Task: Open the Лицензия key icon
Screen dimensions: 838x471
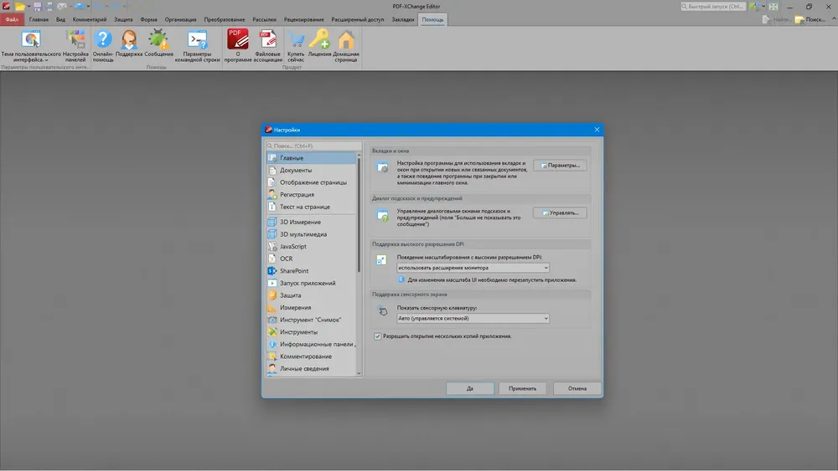Action: (x=319, y=40)
